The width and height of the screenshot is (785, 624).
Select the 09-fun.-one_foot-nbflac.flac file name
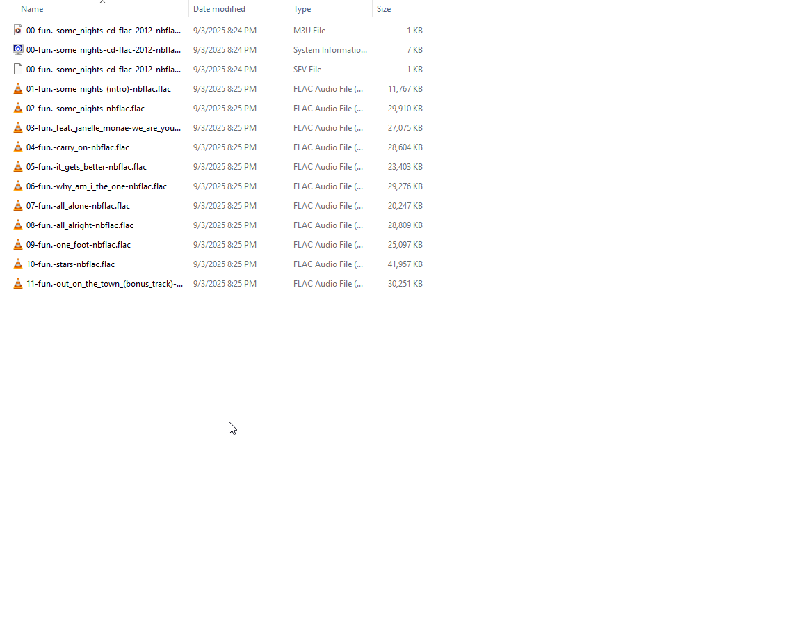coord(78,245)
